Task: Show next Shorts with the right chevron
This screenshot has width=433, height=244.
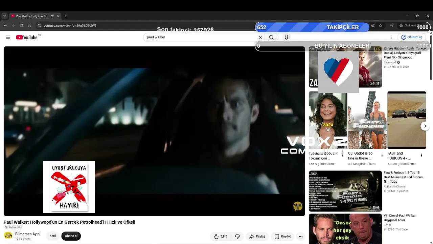Action: click(x=425, y=126)
